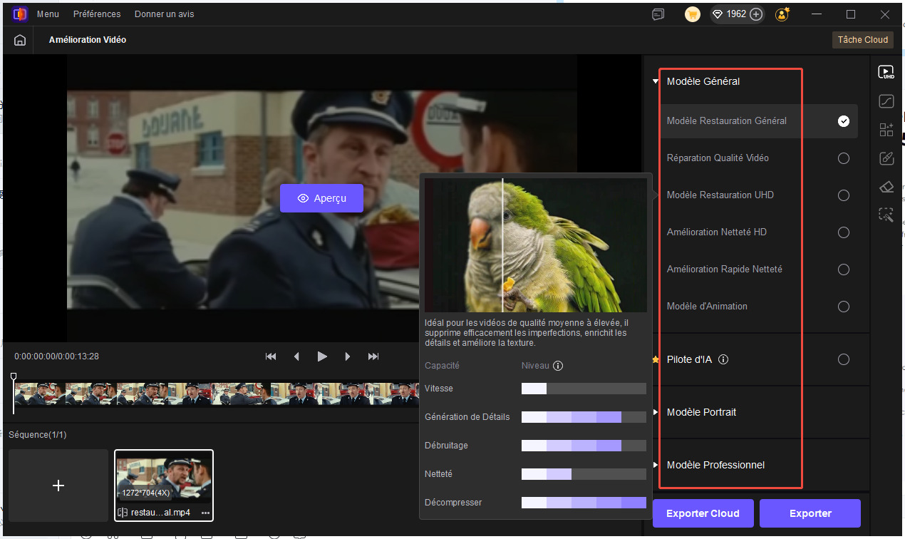Open the three-dot menu on restau...al.mp4
905x539 pixels.
tap(205, 513)
